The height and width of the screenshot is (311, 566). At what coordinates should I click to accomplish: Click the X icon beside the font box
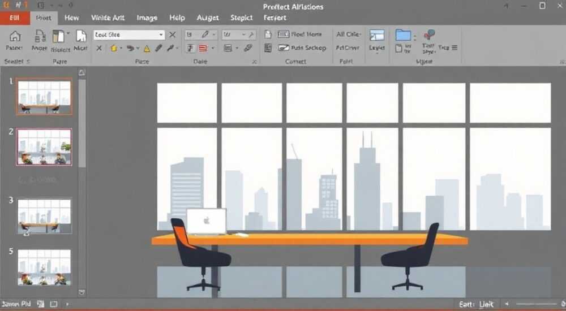point(173,34)
